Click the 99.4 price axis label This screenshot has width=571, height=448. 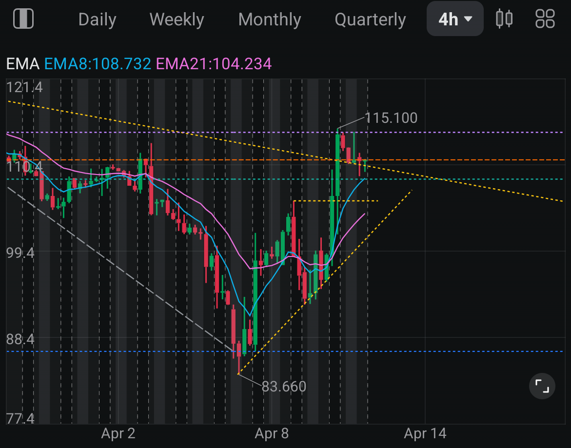(x=20, y=253)
